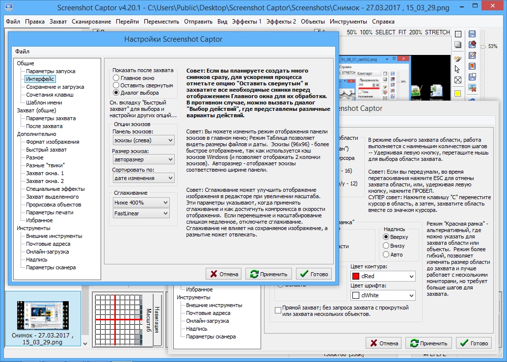Select 'Формат изображения' tree item
507x362 pixels.
[x=53, y=142]
